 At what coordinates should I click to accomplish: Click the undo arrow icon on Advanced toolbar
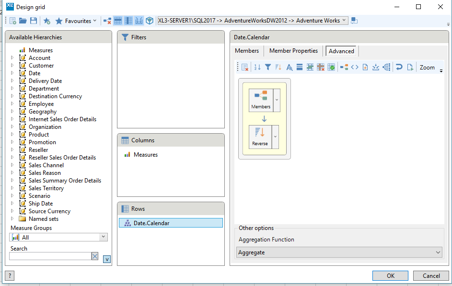point(399,67)
